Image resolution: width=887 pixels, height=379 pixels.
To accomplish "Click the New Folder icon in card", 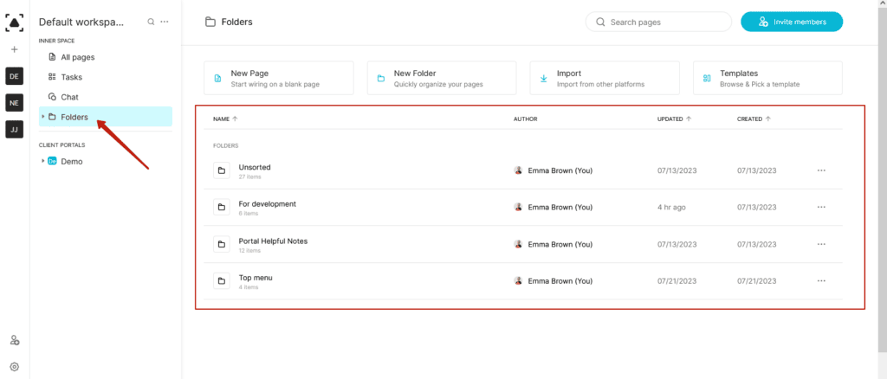I will 381,79.
